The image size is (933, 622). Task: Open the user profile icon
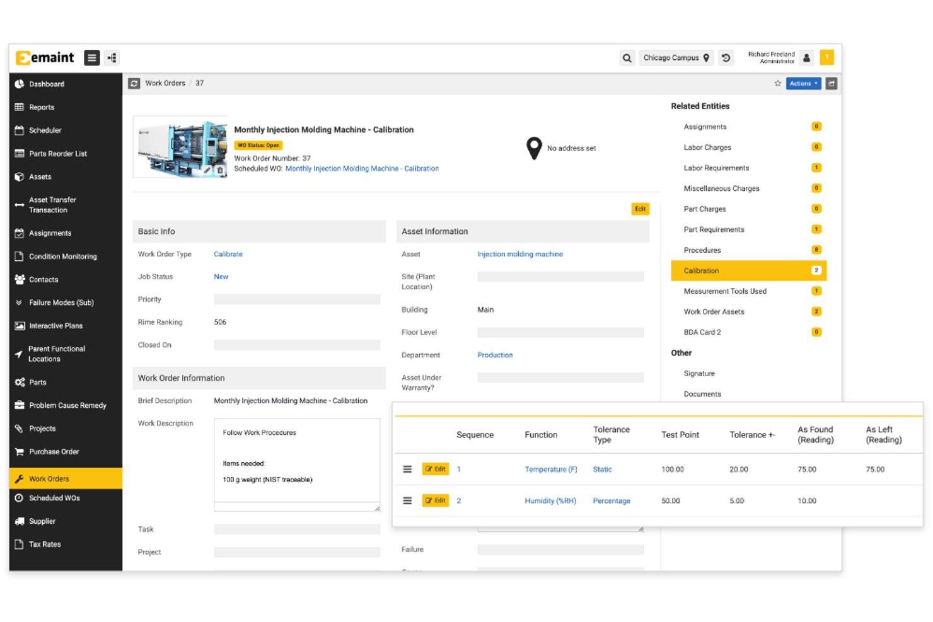806,58
